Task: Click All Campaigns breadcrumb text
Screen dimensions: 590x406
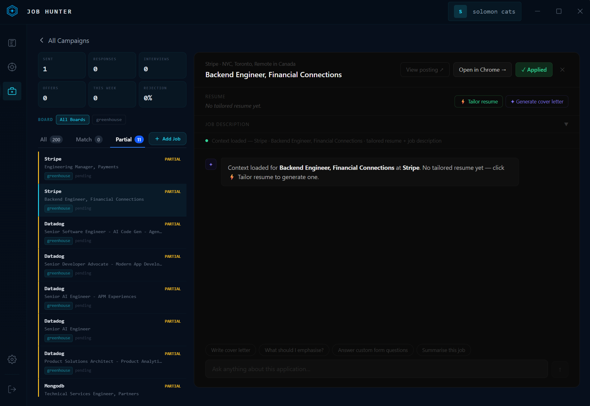Action: (69, 41)
